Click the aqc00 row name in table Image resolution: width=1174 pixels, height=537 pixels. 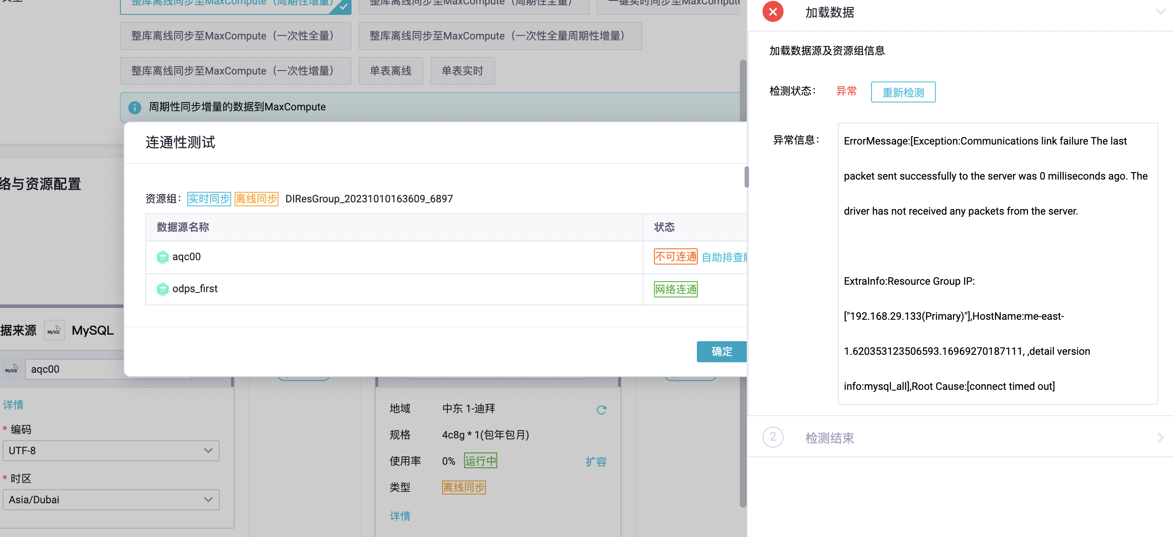click(186, 257)
